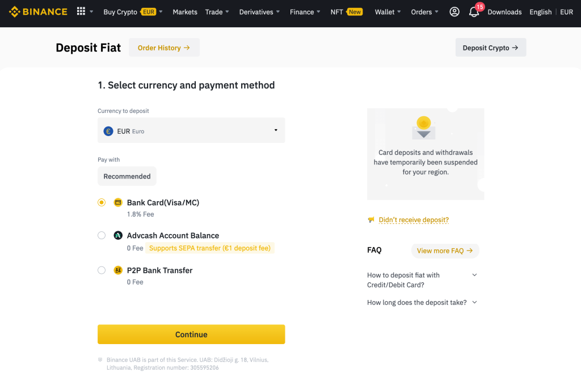Go to Deposit Crypto
Image resolution: width=581 pixels, height=377 pixels.
(490, 48)
